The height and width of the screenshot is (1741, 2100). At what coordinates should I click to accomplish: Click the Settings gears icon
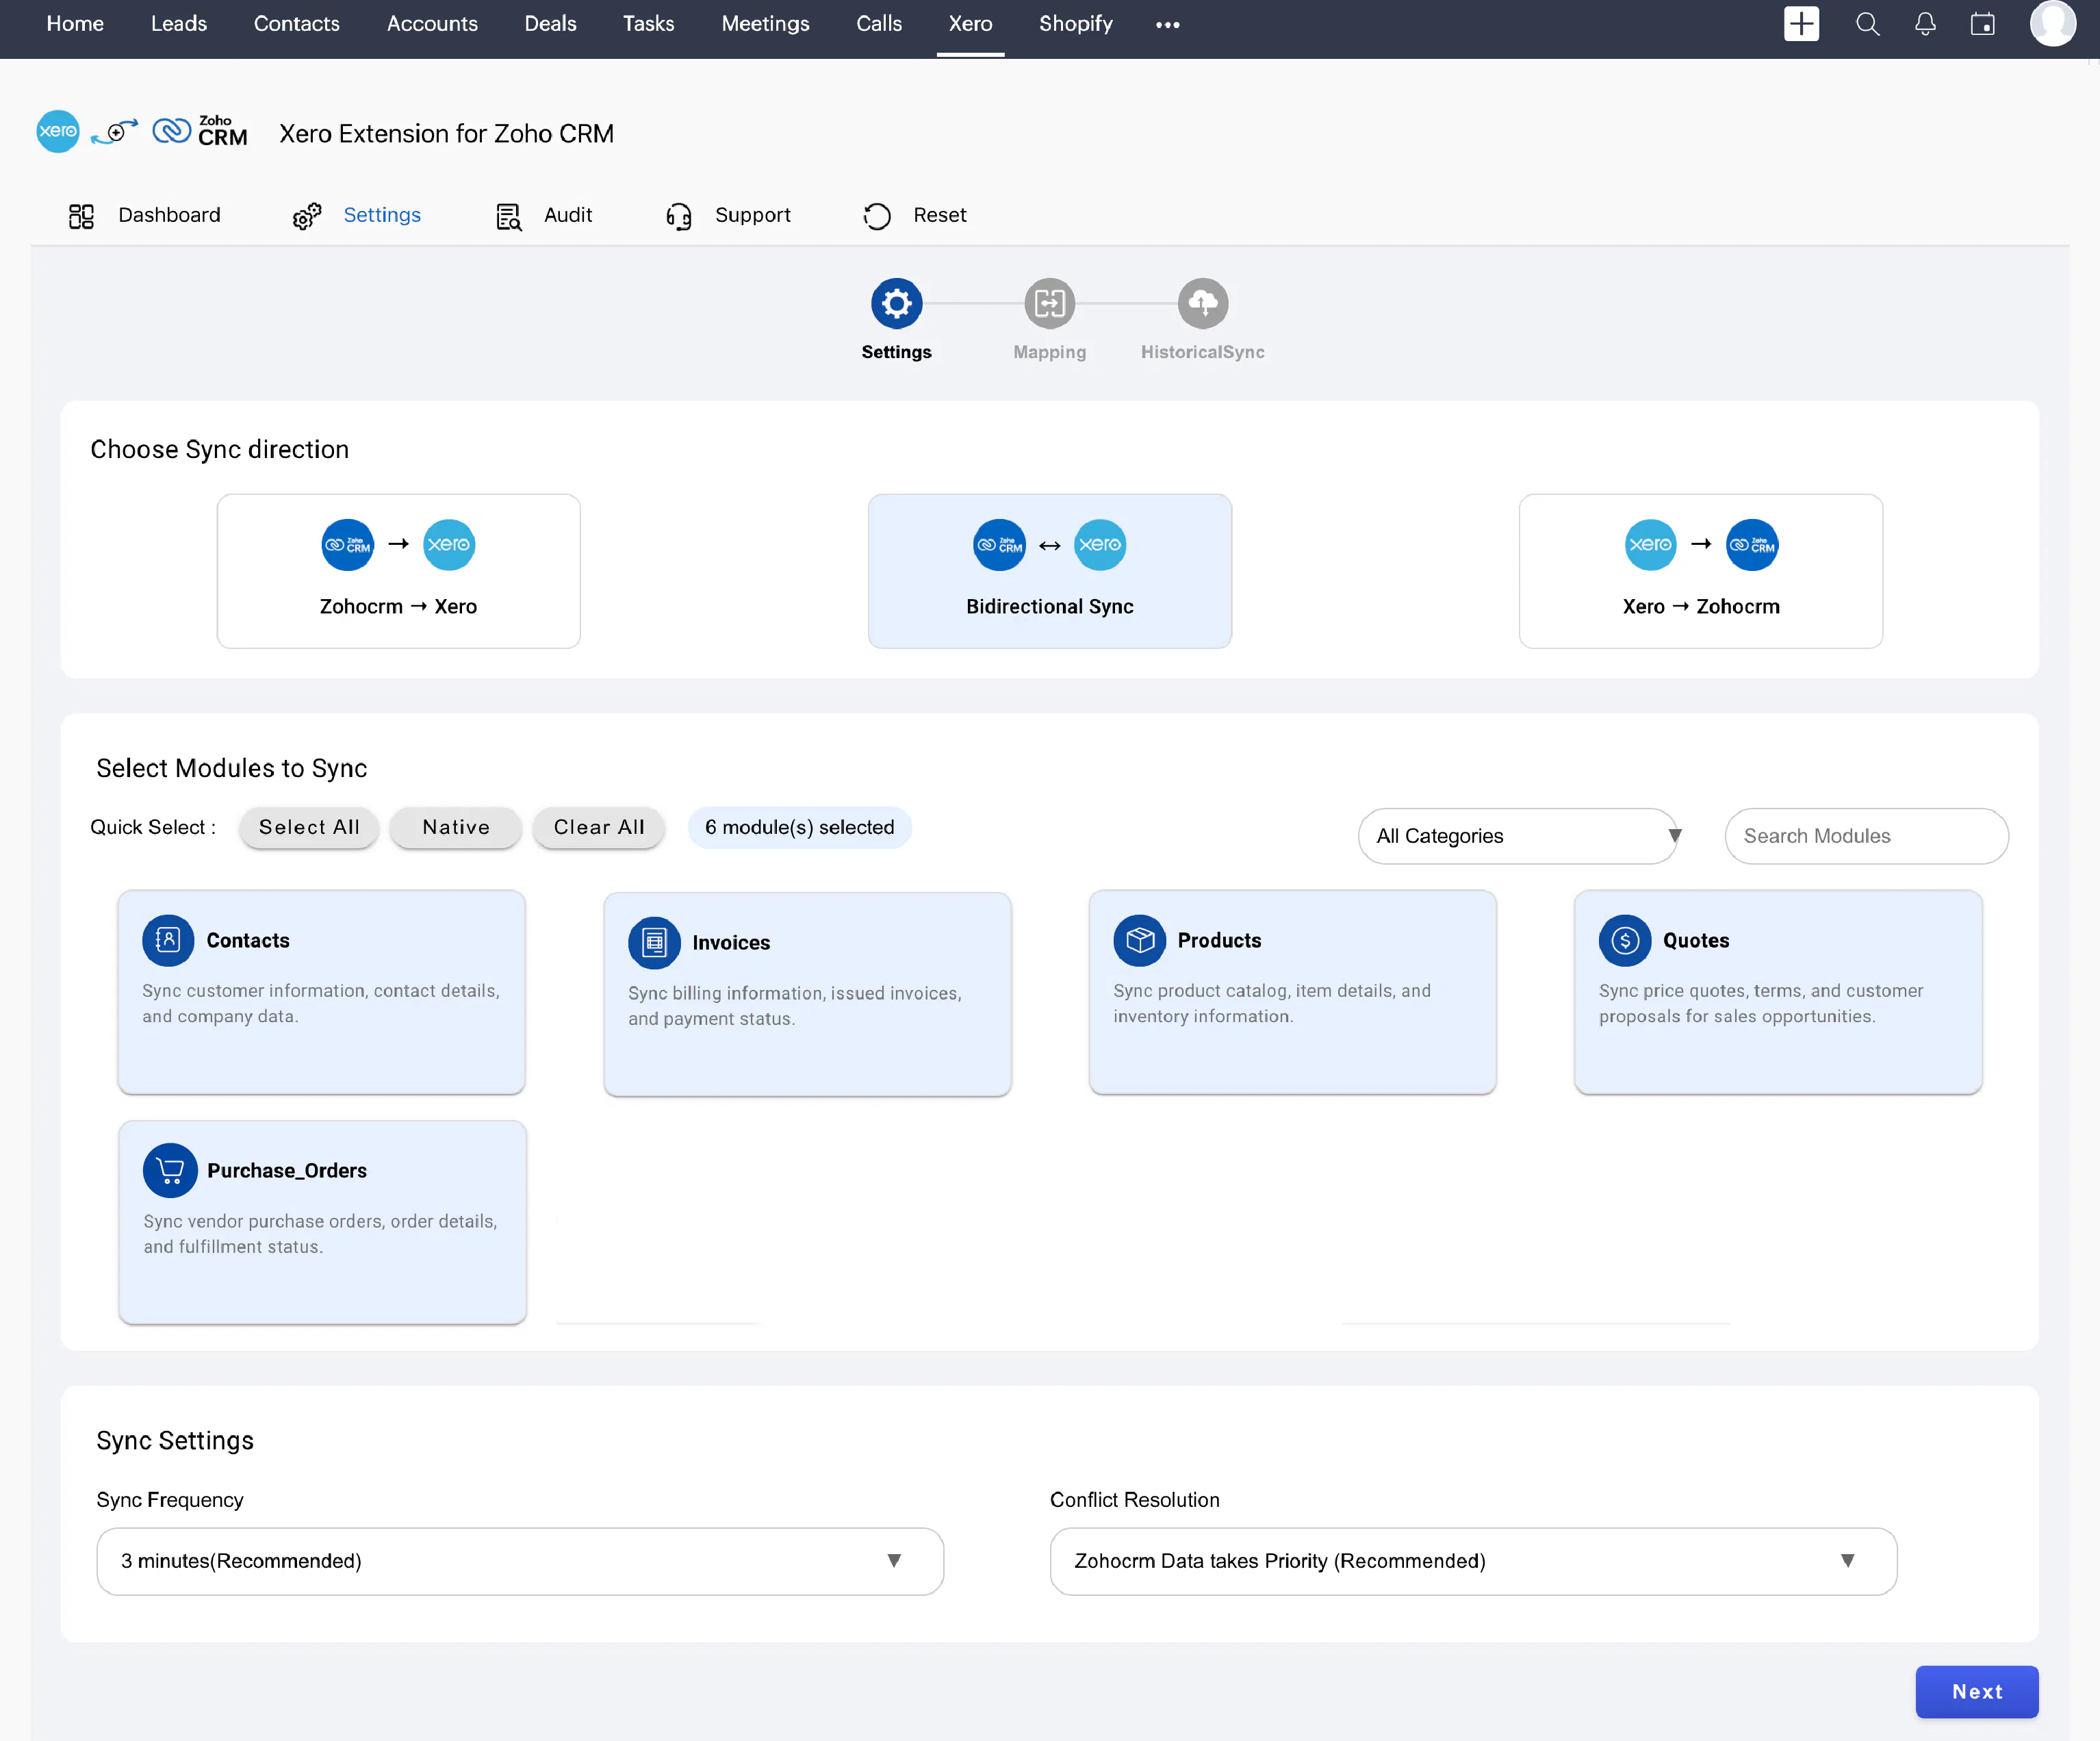point(307,216)
